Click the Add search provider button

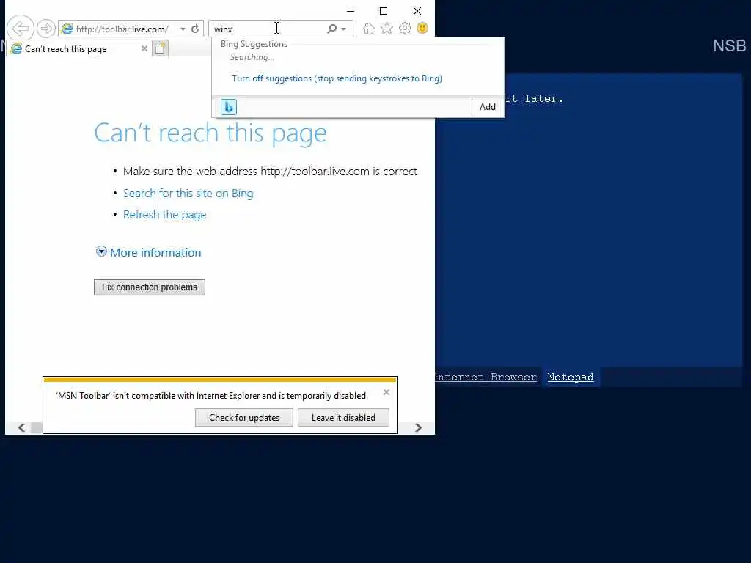click(x=488, y=107)
